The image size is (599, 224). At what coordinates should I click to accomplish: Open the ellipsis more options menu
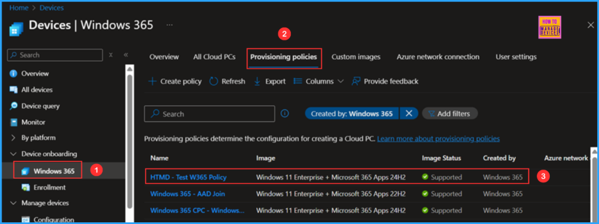pyautogui.click(x=170, y=25)
